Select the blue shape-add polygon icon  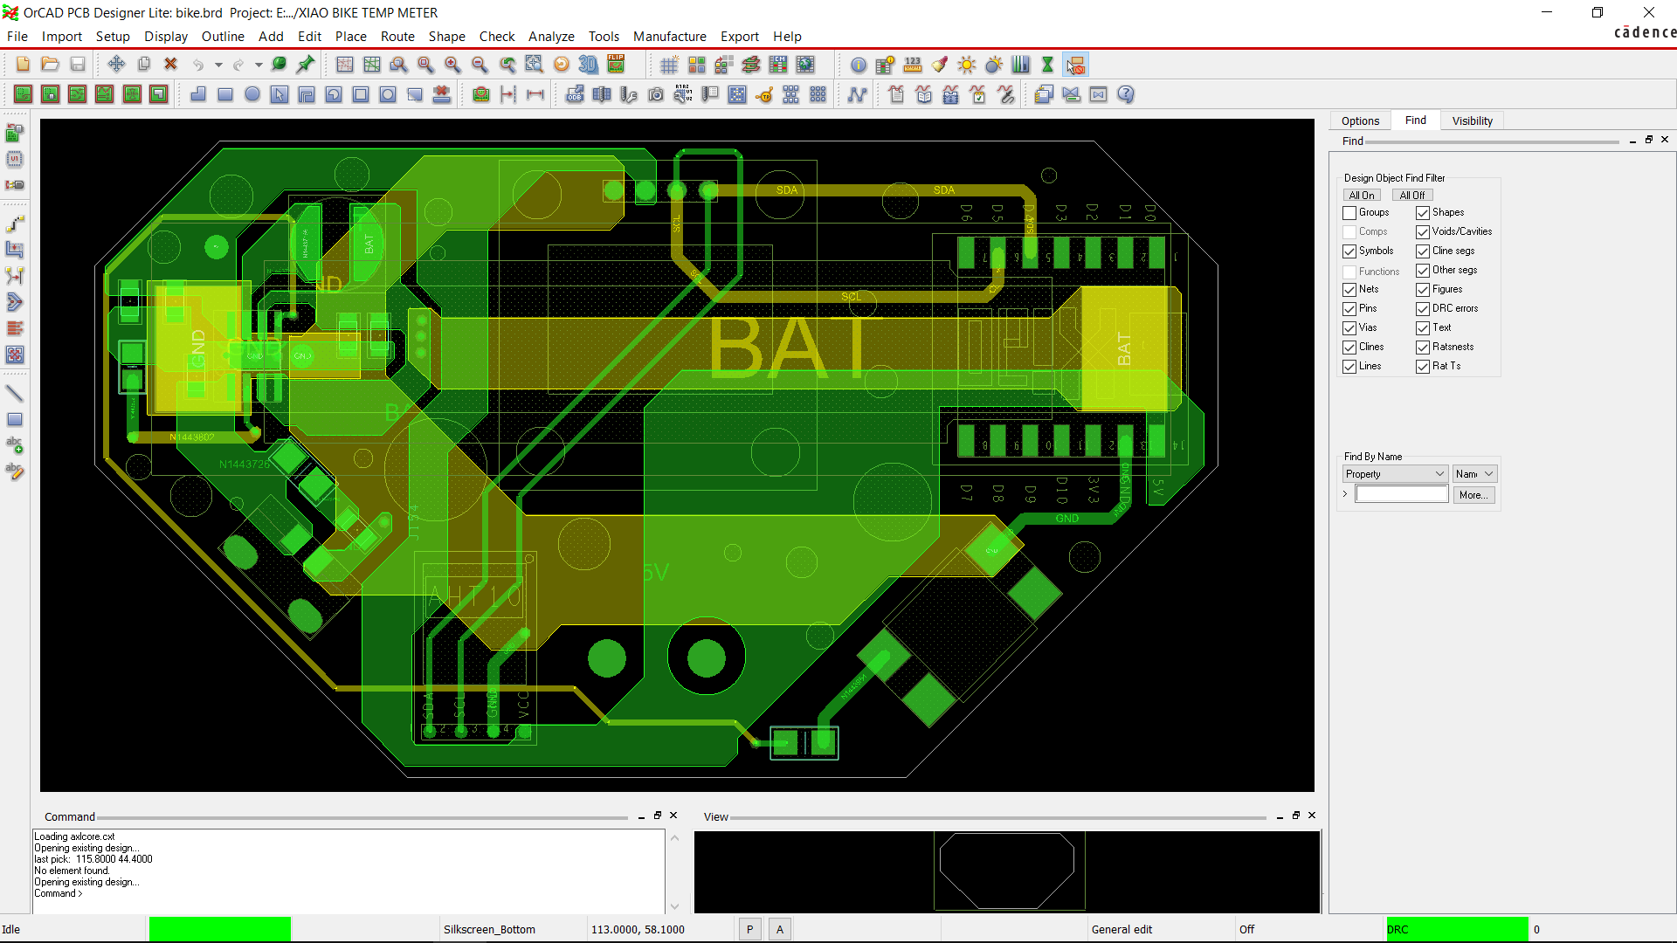pyautogui.click(x=198, y=94)
